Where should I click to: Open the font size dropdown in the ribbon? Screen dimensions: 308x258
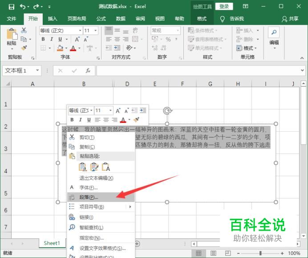click(98, 31)
